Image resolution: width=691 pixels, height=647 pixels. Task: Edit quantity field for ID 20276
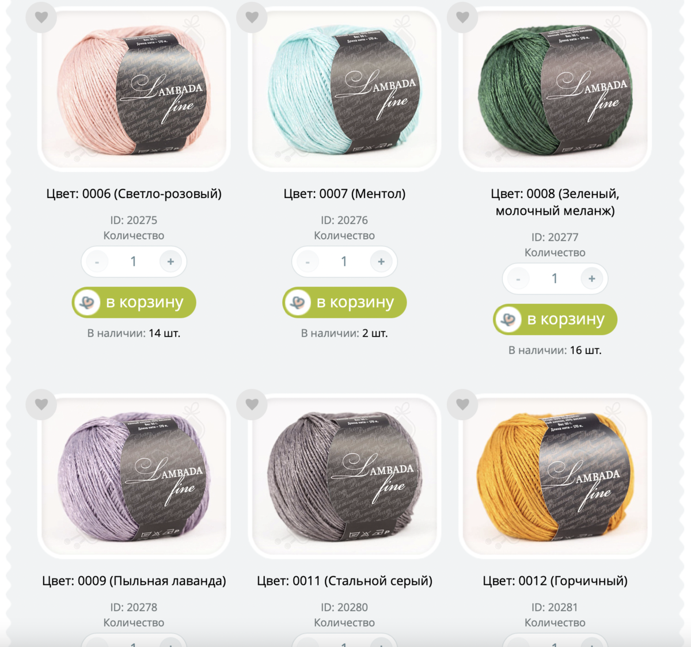pyautogui.click(x=344, y=262)
